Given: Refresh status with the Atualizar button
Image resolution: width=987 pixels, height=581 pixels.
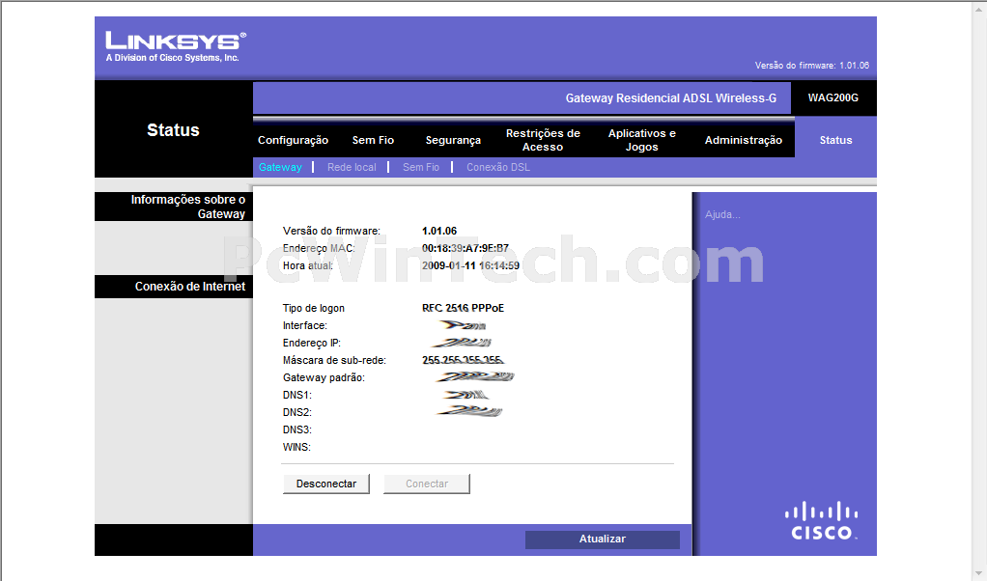Looking at the screenshot, I should pos(603,539).
